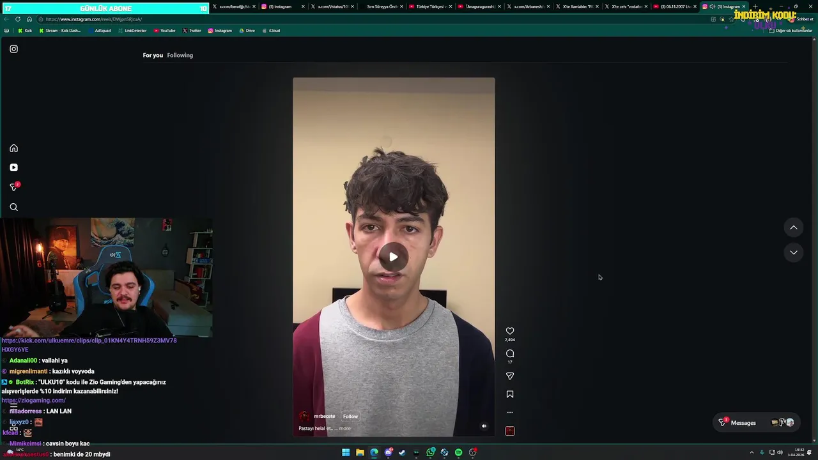Open the iCloud bookmark
Viewport: 818px width, 460px height.
point(271,31)
